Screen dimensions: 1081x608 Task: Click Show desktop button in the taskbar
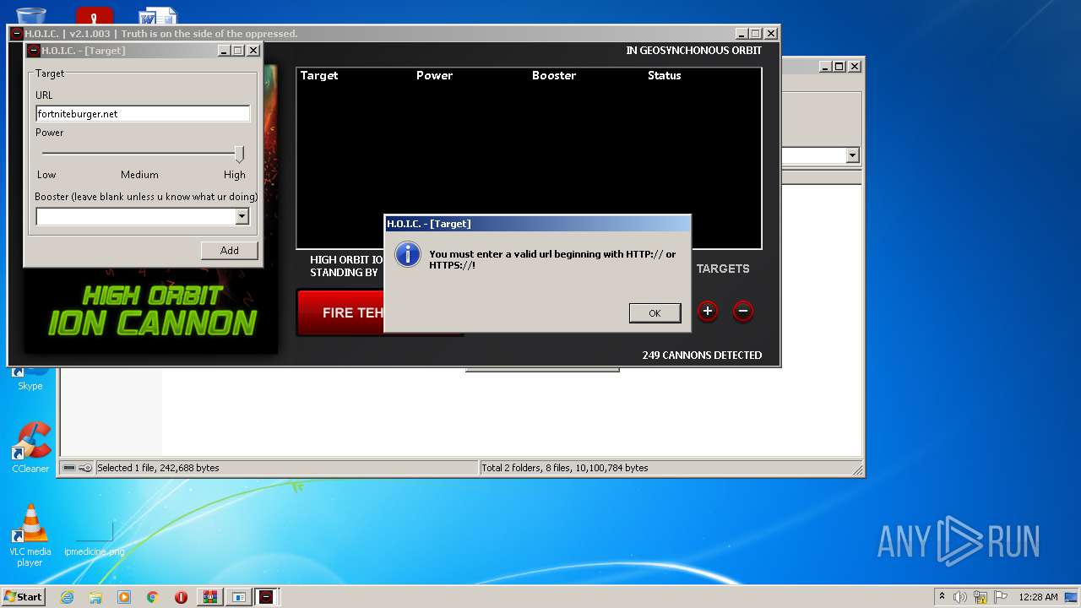(x=1073, y=597)
